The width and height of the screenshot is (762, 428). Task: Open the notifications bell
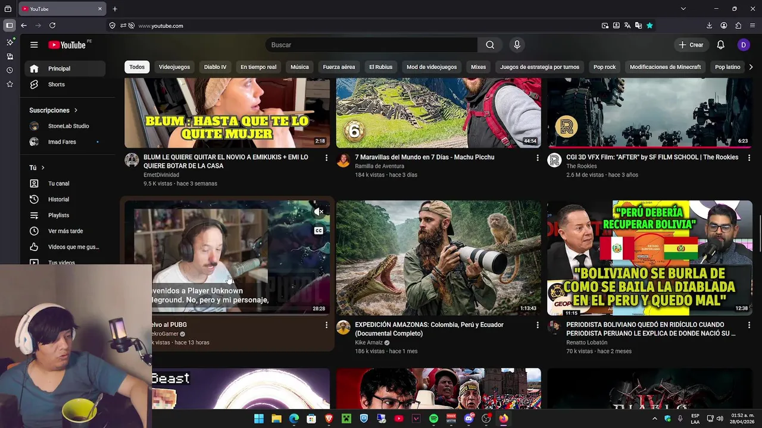tap(720, 45)
